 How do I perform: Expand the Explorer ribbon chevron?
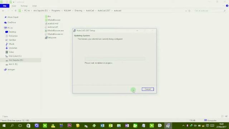click(224, 6)
